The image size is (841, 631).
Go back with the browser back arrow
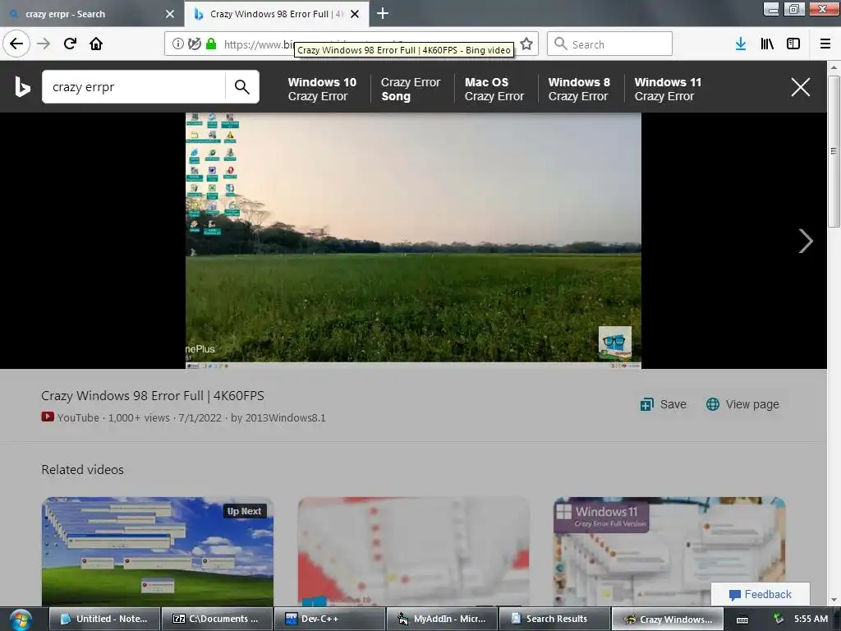coord(16,44)
